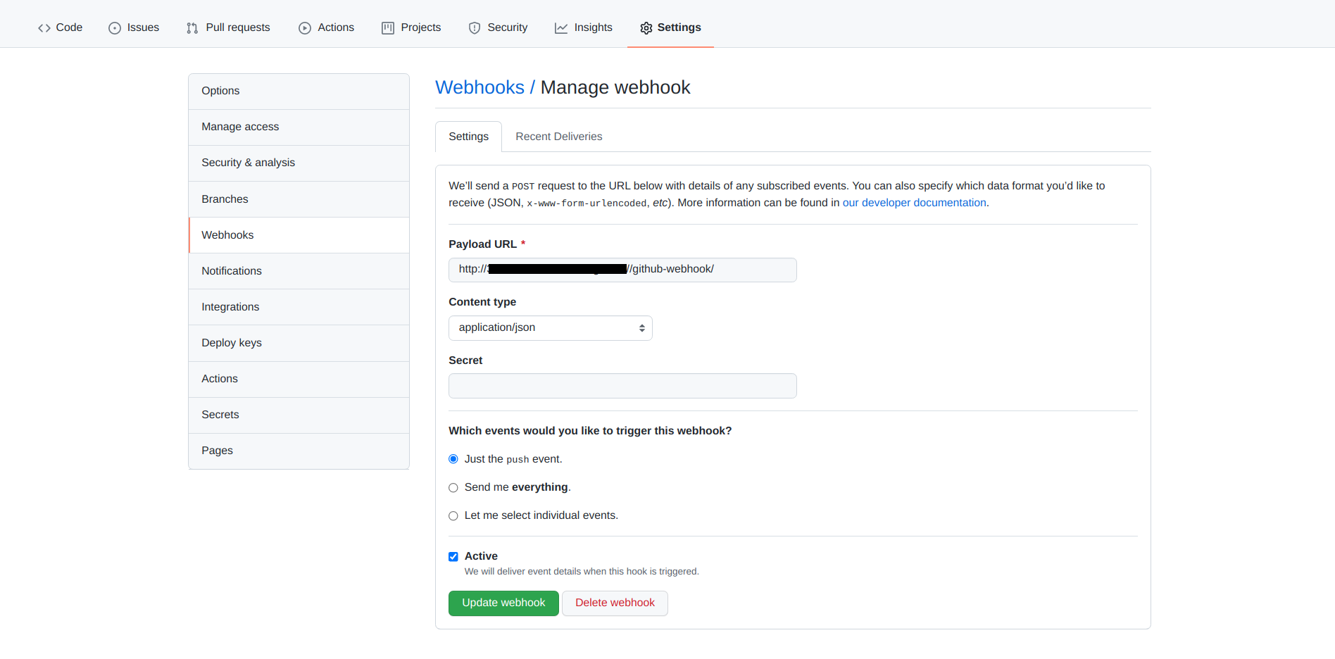This screenshot has height=659, width=1335.
Task: Click the Insights graph icon
Action: [x=561, y=28]
